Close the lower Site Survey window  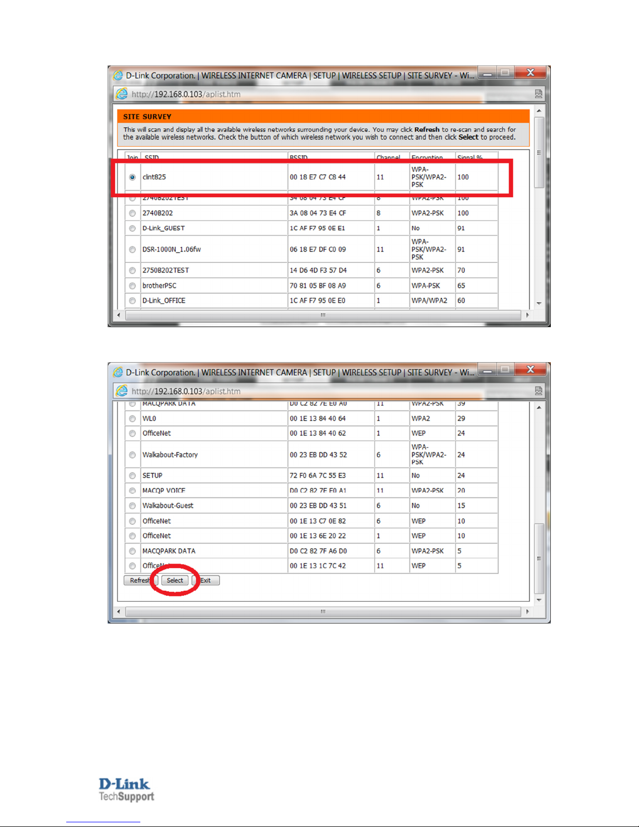click(531, 370)
